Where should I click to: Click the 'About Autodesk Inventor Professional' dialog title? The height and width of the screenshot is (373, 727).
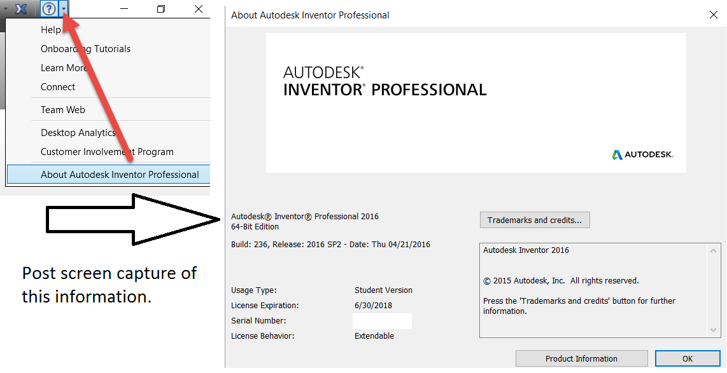(310, 15)
